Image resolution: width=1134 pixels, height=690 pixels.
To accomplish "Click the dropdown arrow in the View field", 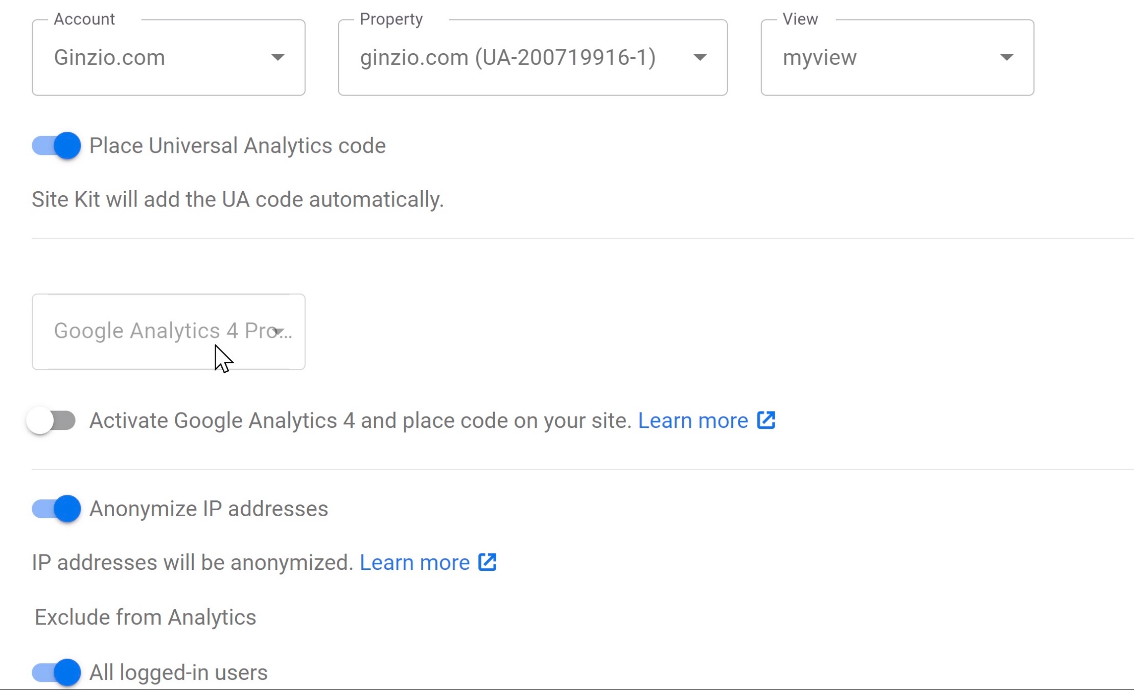I will coord(1006,57).
